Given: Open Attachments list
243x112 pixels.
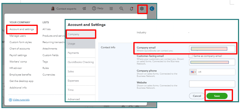Looking at the screenshot, I should pyautogui.click(x=50, y=49).
